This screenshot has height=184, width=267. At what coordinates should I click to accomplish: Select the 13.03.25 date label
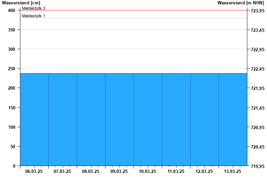pos(233,171)
